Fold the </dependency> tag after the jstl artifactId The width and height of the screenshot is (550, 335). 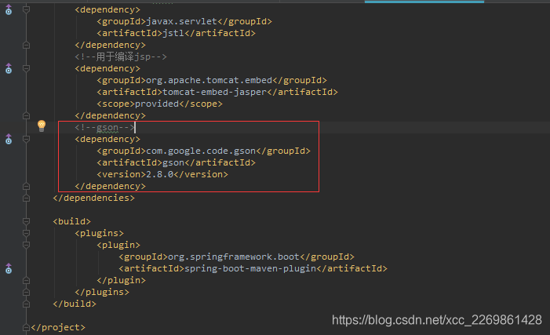(26, 45)
